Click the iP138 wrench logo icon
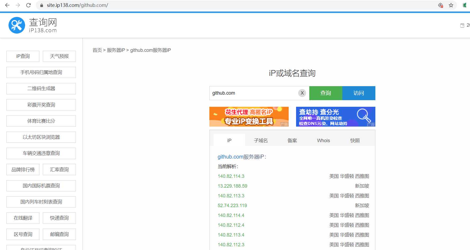Screen dimensions: 470x250 17,25
